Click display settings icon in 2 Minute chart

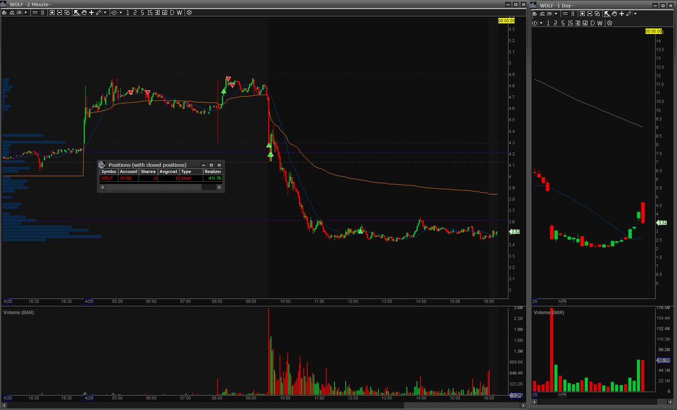[x=19, y=12]
